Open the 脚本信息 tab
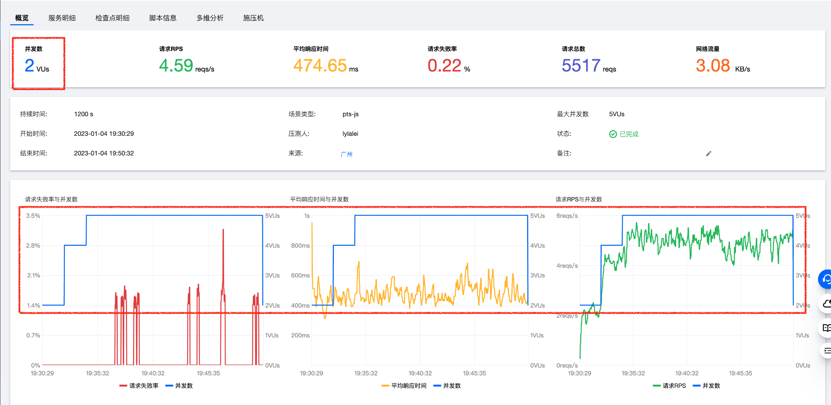This screenshot has width=831, height=405. click(x=163, y=18)
